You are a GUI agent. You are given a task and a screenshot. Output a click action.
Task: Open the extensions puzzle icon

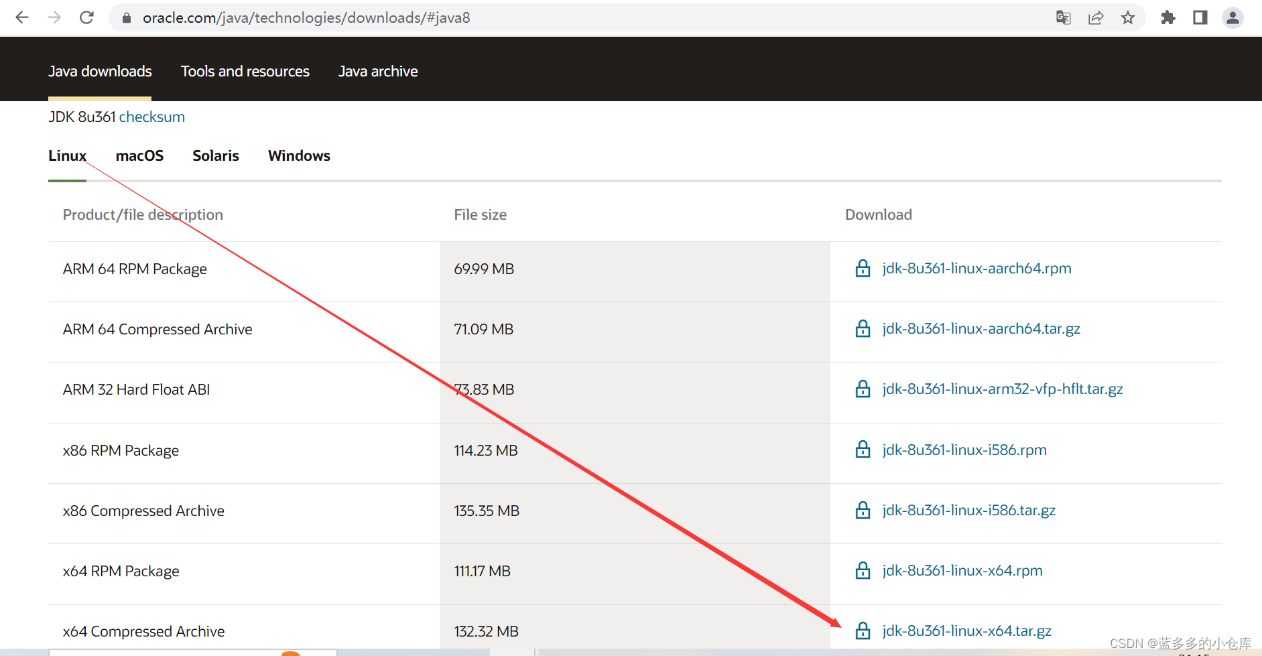[1168, 17]
